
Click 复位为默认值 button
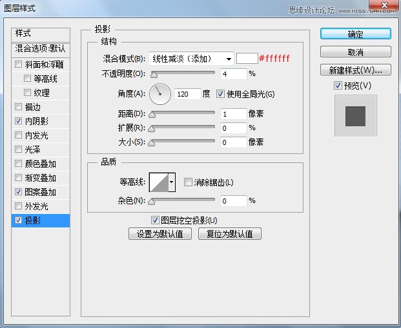[x=230, y=234]
